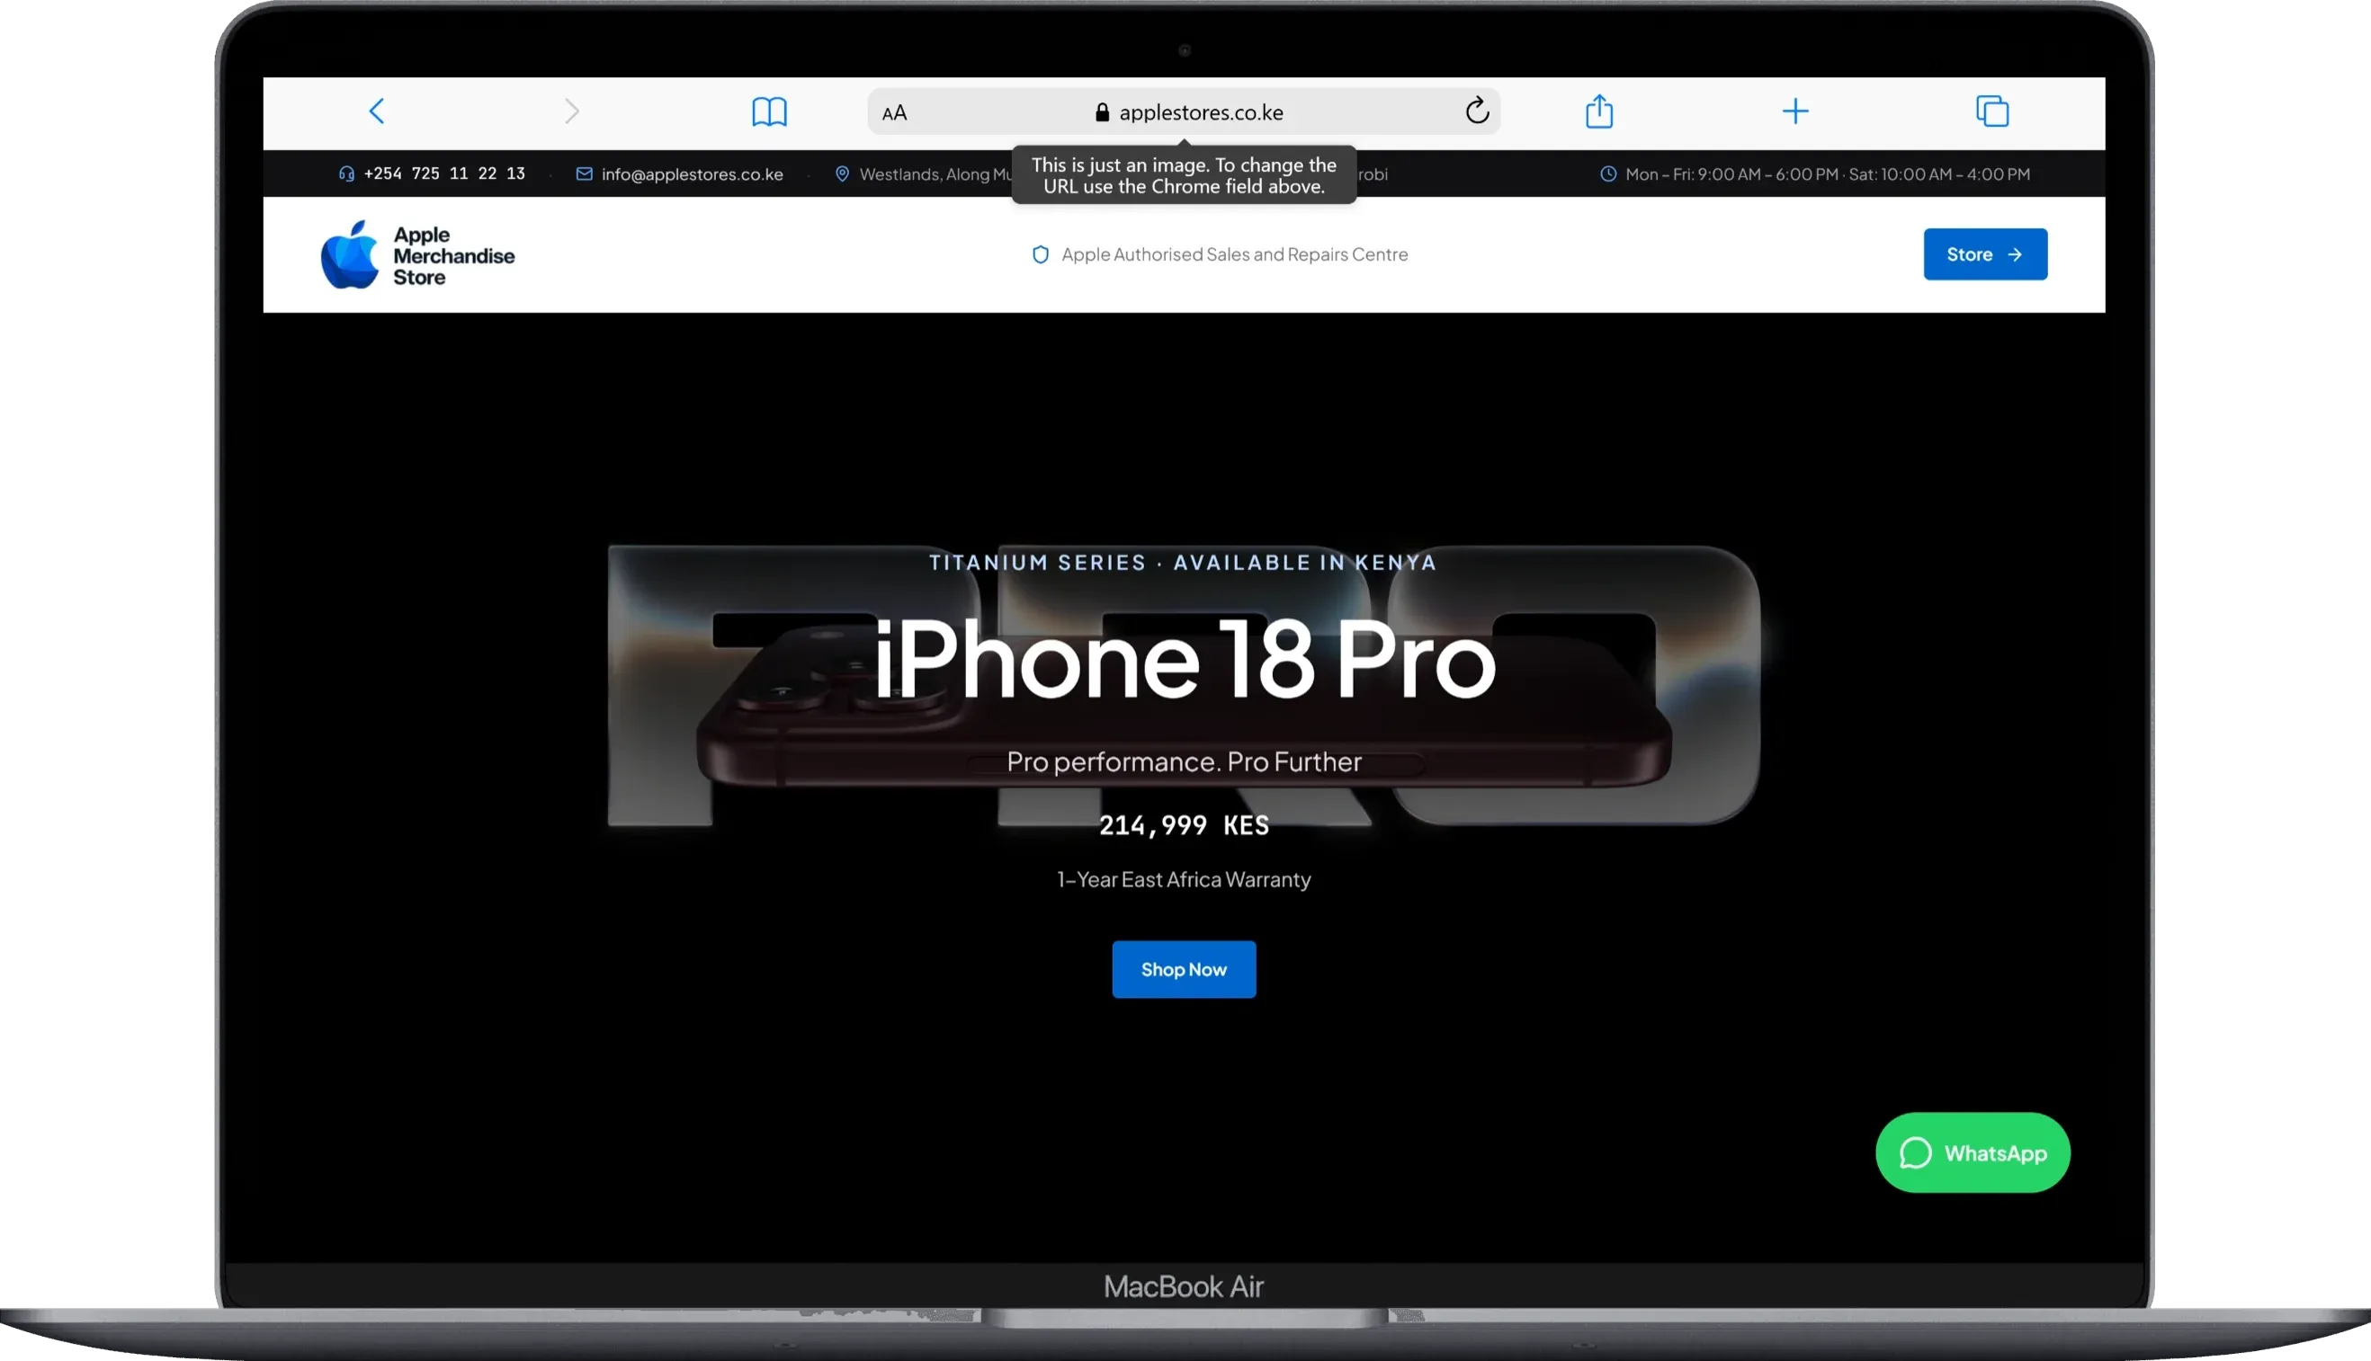Click the iPhone 18 Pro headline

tap(1184, 659)
